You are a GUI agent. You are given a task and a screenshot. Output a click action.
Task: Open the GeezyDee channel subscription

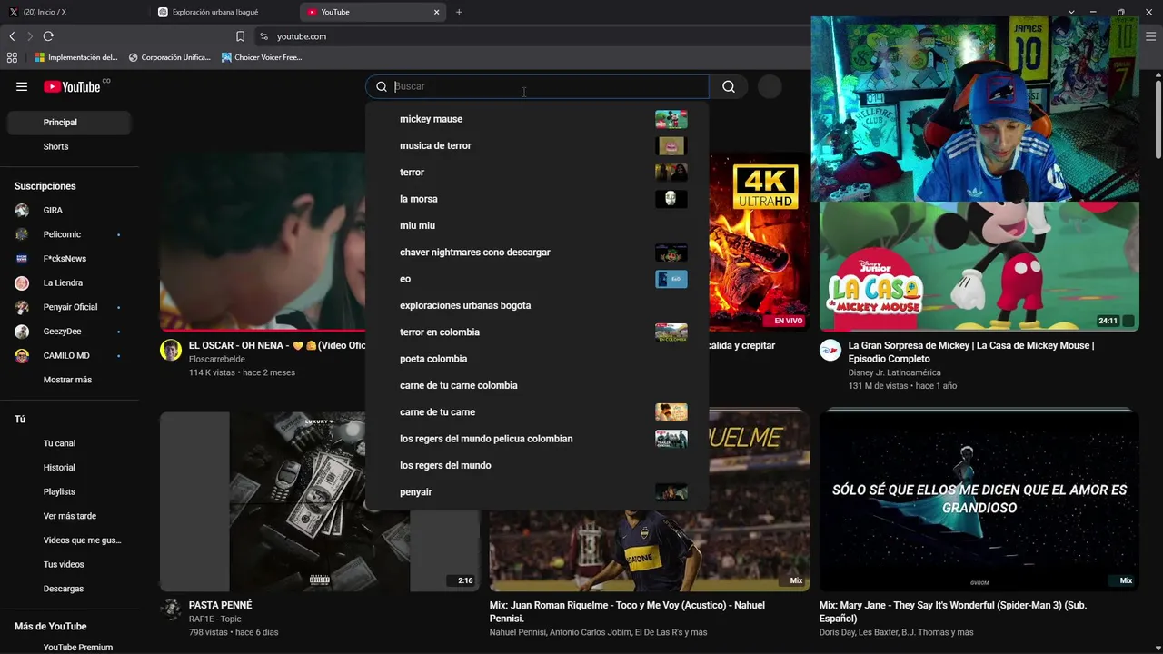pos(69,332)
